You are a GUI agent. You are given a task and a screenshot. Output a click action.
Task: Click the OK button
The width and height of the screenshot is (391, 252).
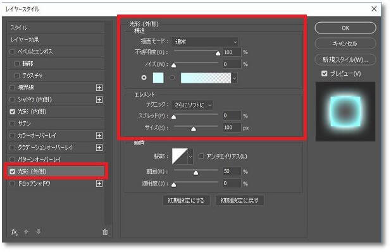pos(345,28)
